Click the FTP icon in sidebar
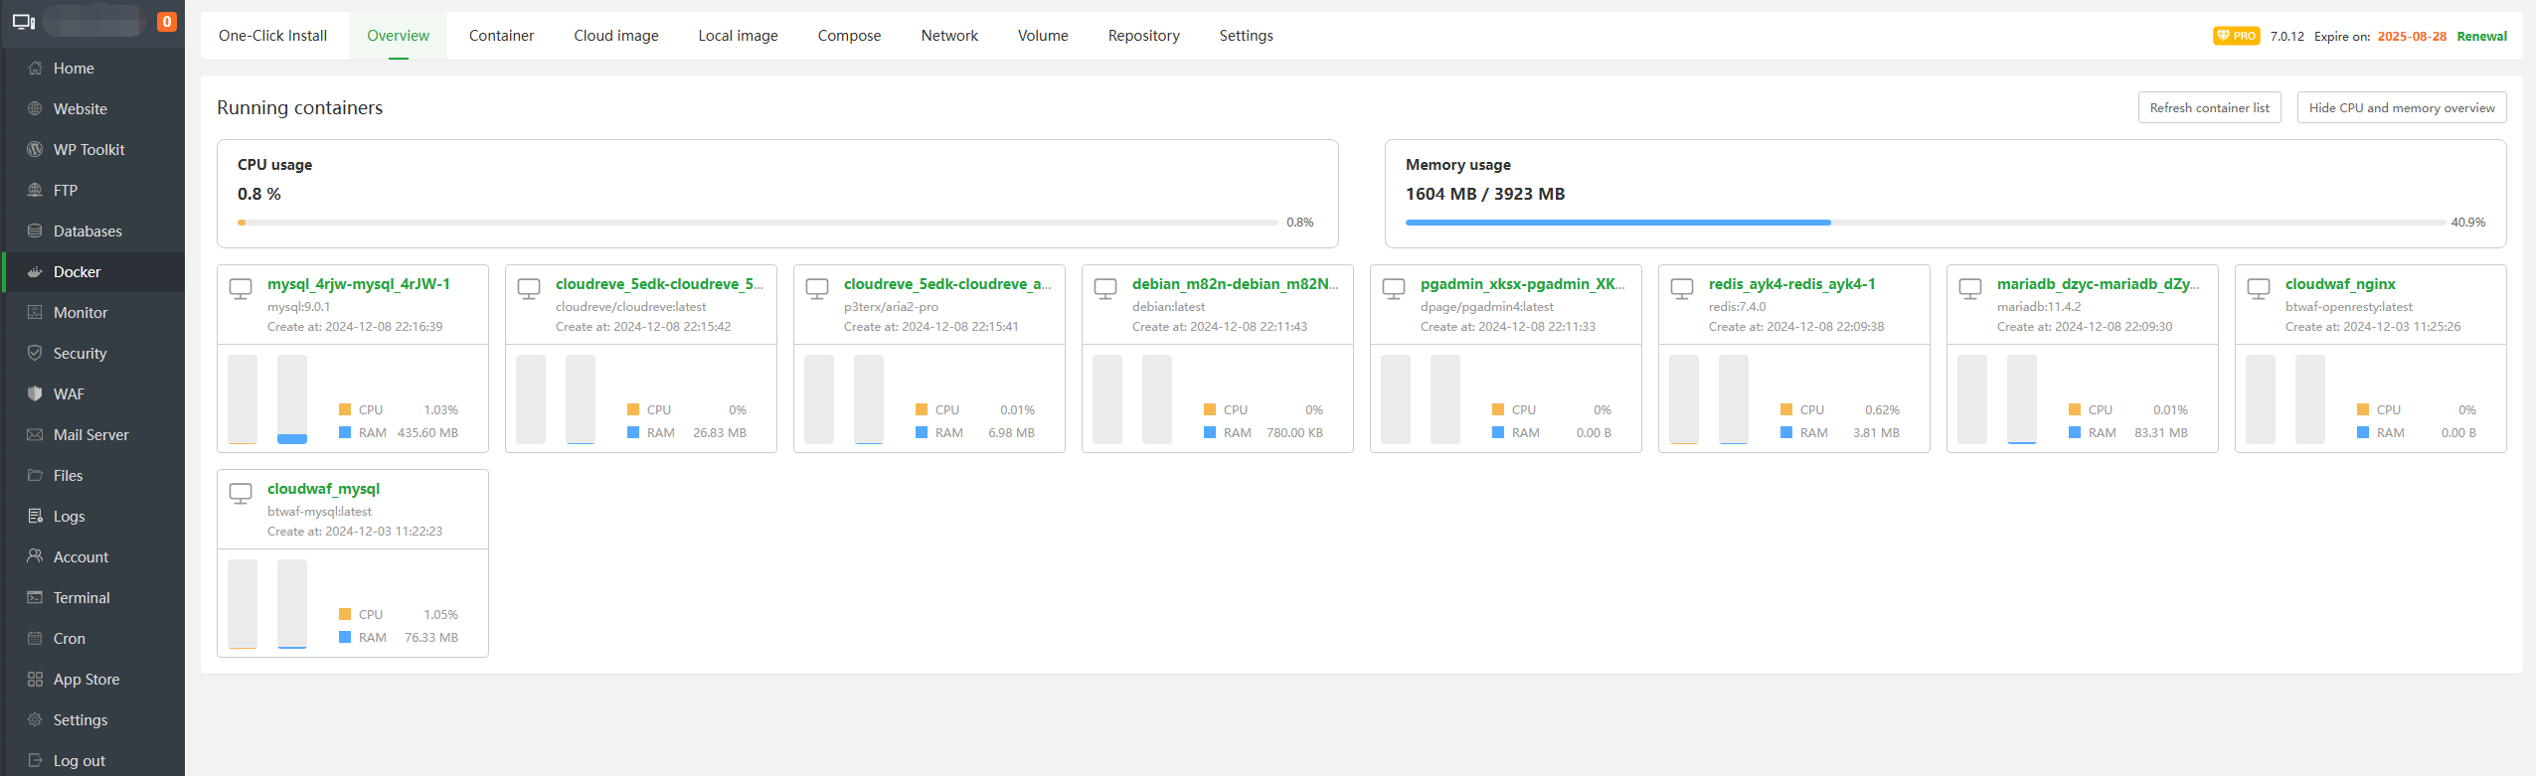 [x=35, y=190]
